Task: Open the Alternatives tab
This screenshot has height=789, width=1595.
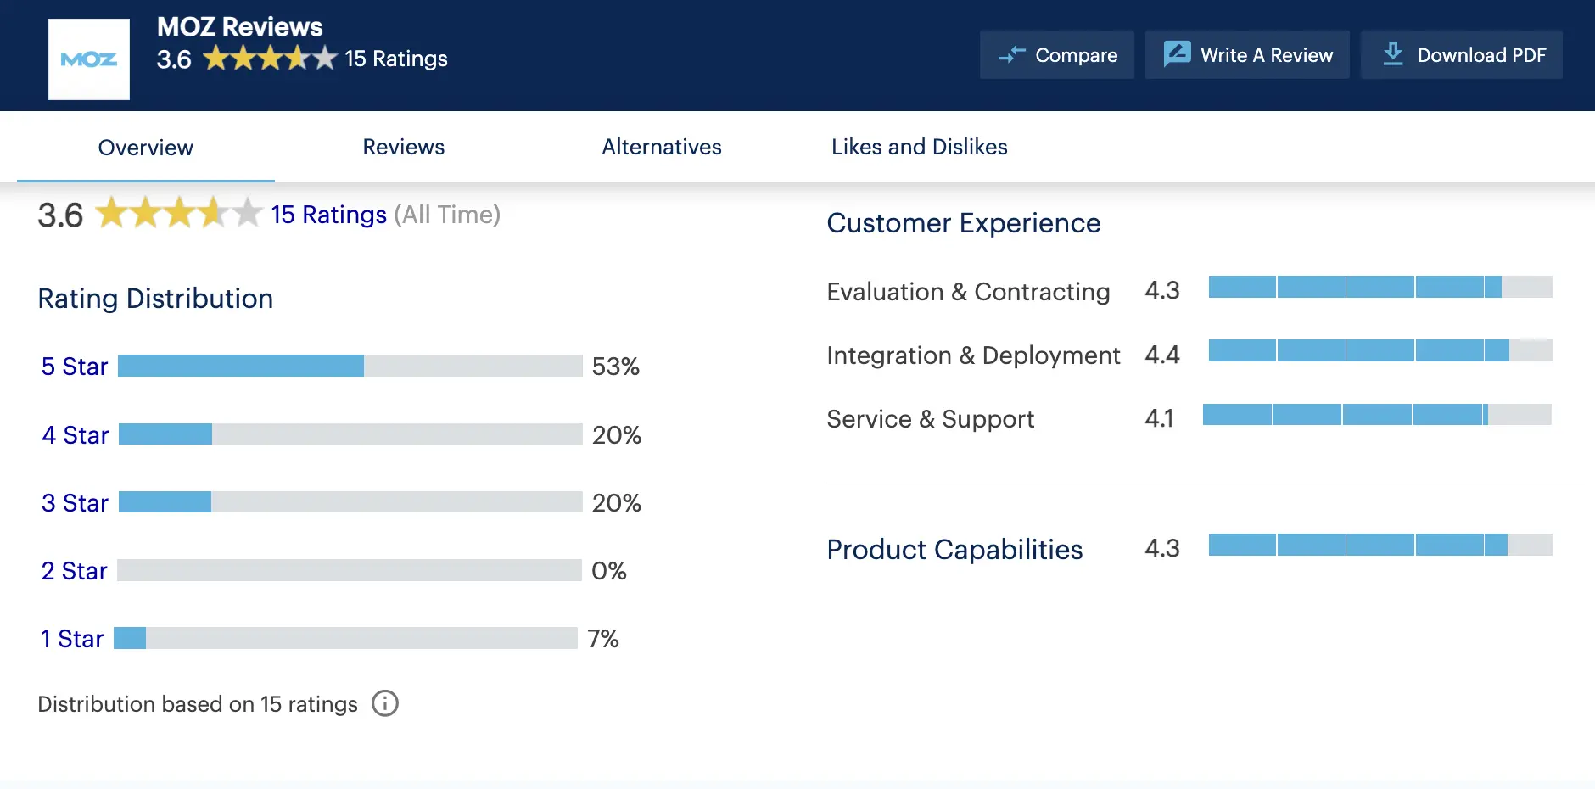Action: click(x=662, y=147)
